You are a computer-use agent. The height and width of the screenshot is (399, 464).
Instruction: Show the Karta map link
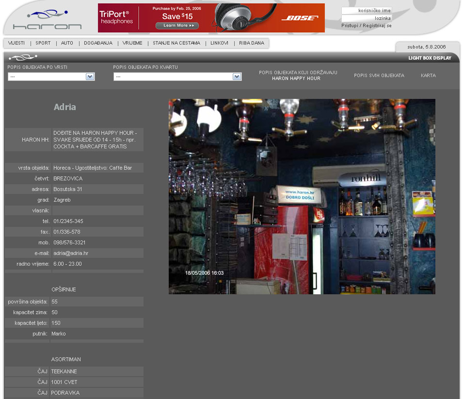click(428, 76)
